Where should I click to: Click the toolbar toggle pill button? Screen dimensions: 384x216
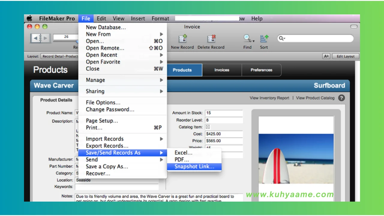pos(354,27)
